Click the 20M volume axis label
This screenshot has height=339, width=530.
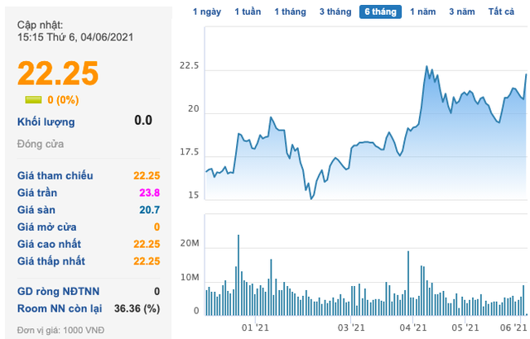point(190,243)
